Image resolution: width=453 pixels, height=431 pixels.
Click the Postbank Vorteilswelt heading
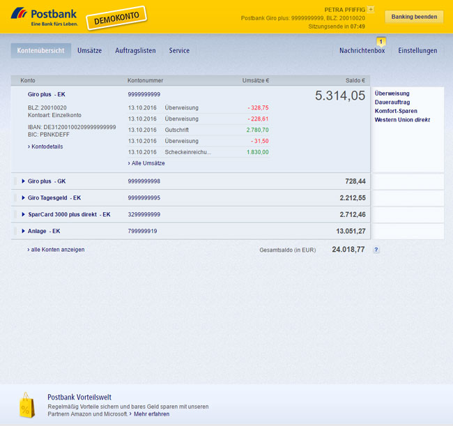pos(79,398)
